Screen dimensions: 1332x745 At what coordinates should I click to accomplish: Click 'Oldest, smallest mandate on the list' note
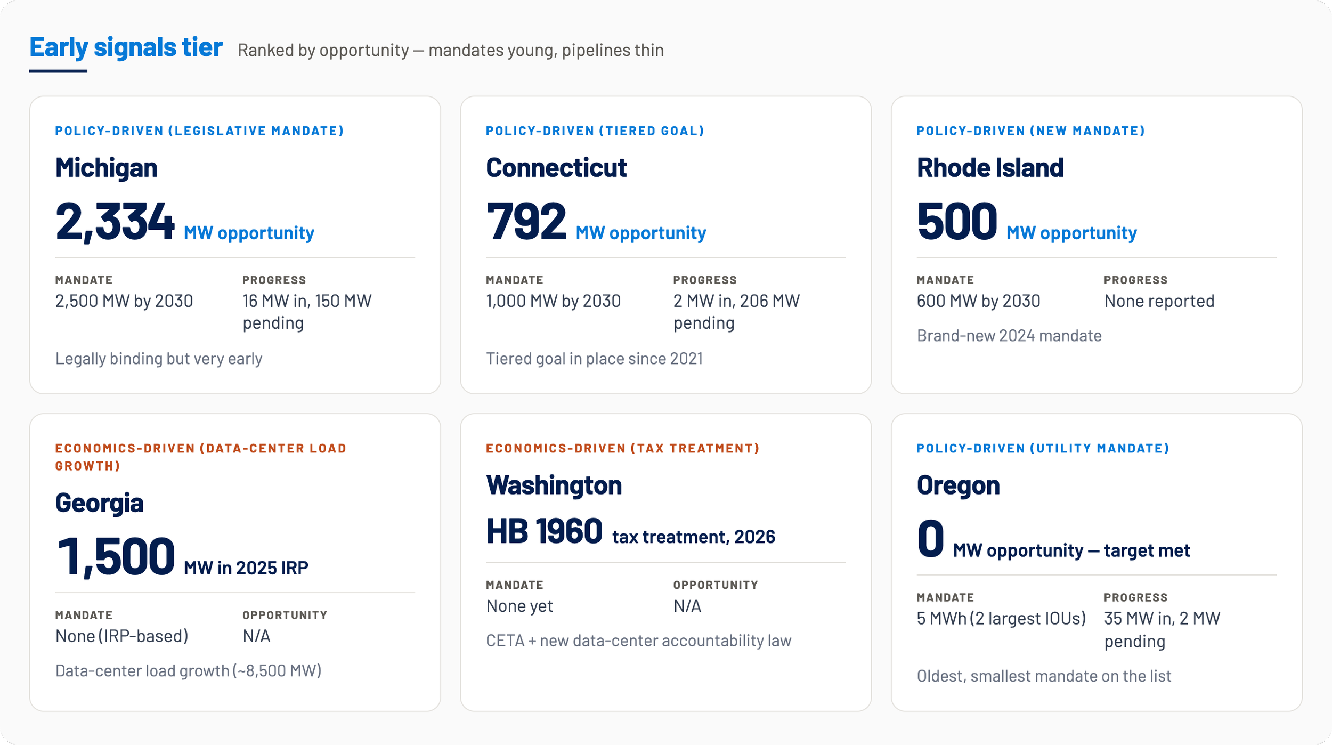click(x=1044, y=676)
